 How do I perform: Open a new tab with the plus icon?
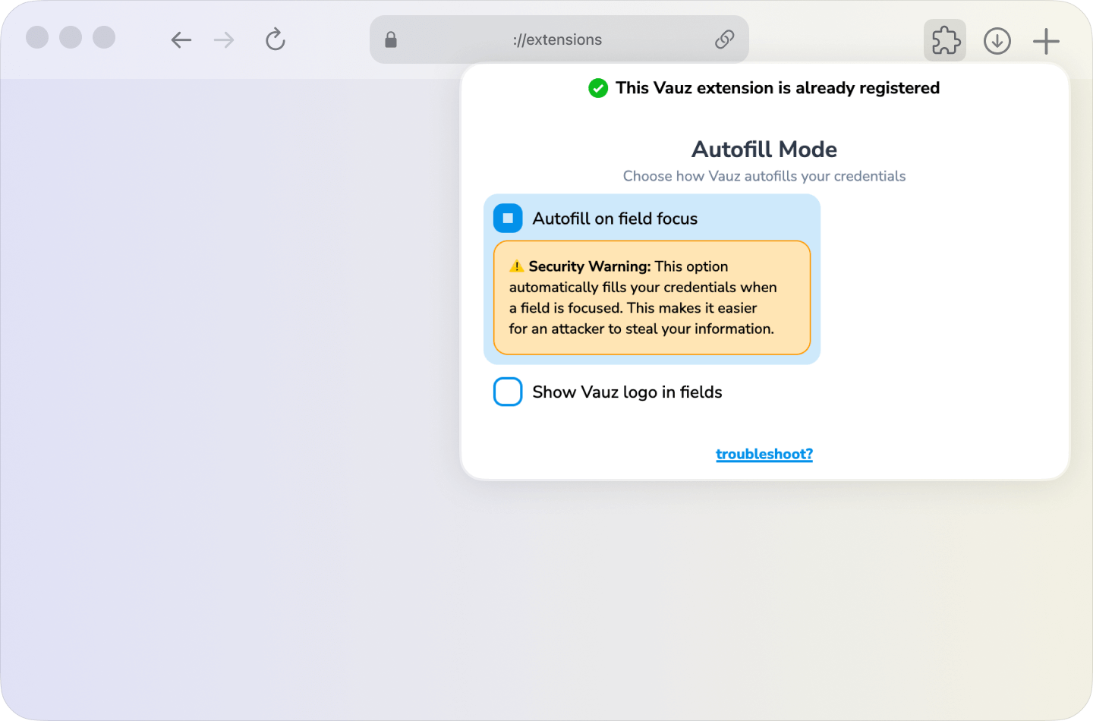coord(1045,40)
